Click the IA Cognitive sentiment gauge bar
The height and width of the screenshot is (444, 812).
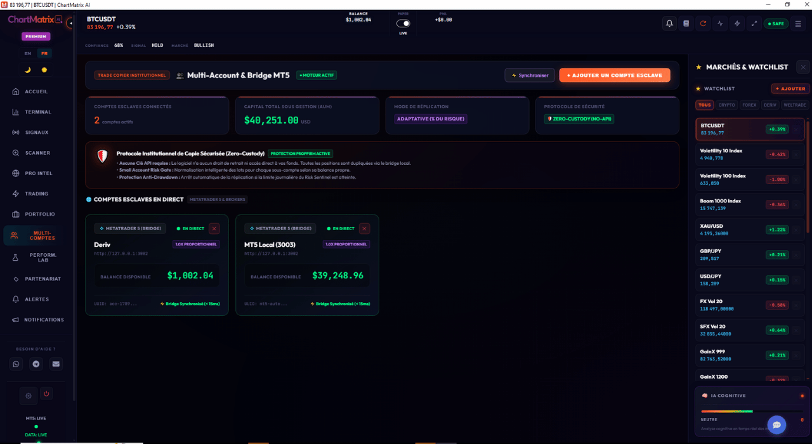click(752, 411)
